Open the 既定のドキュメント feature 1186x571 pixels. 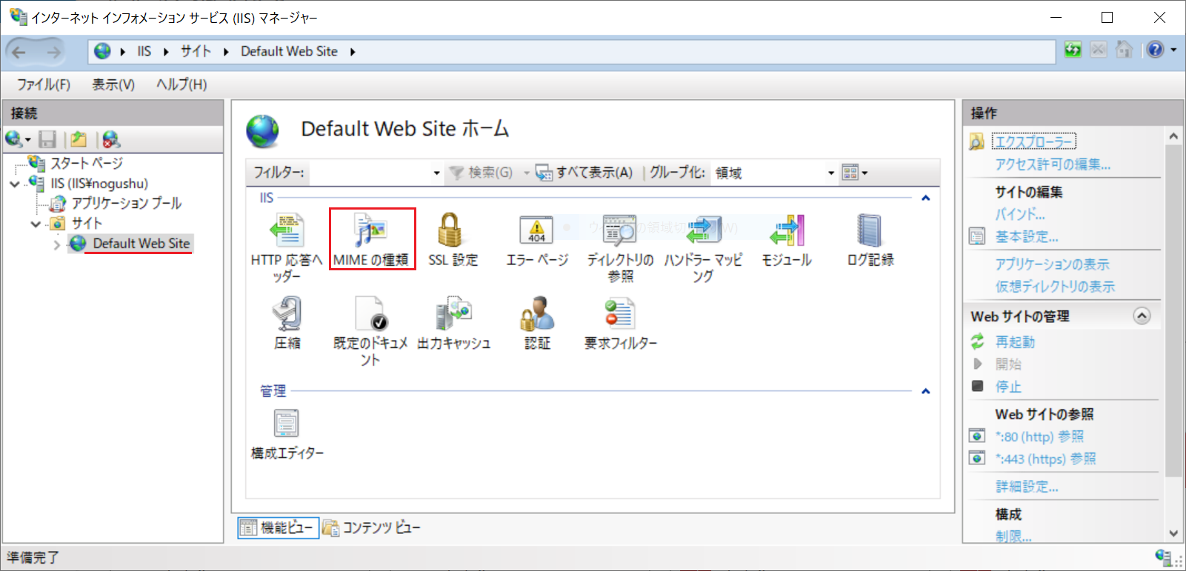[x=370, y=331]
